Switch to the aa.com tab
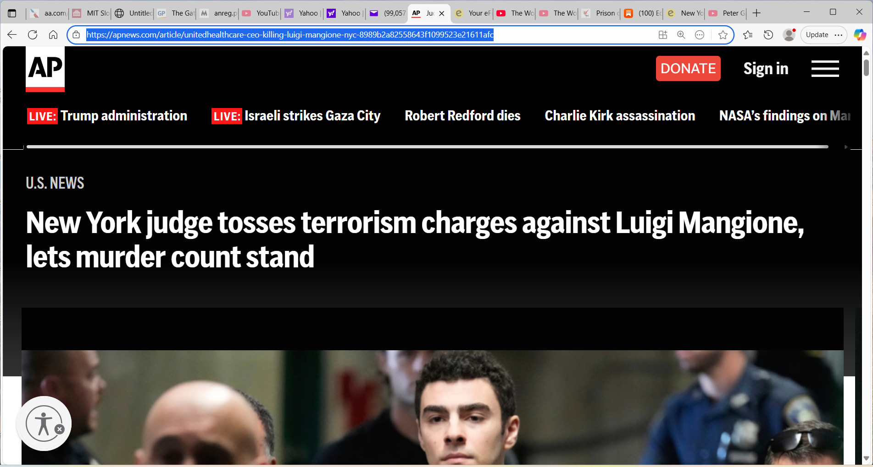This screenshot has width=873, height=467. pos(48,13)
